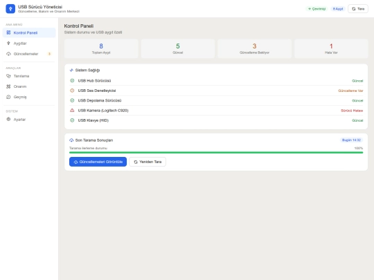Open the Onarım sidebar item
The height and width of the screenshot is (280, 374).
(29, 86)
